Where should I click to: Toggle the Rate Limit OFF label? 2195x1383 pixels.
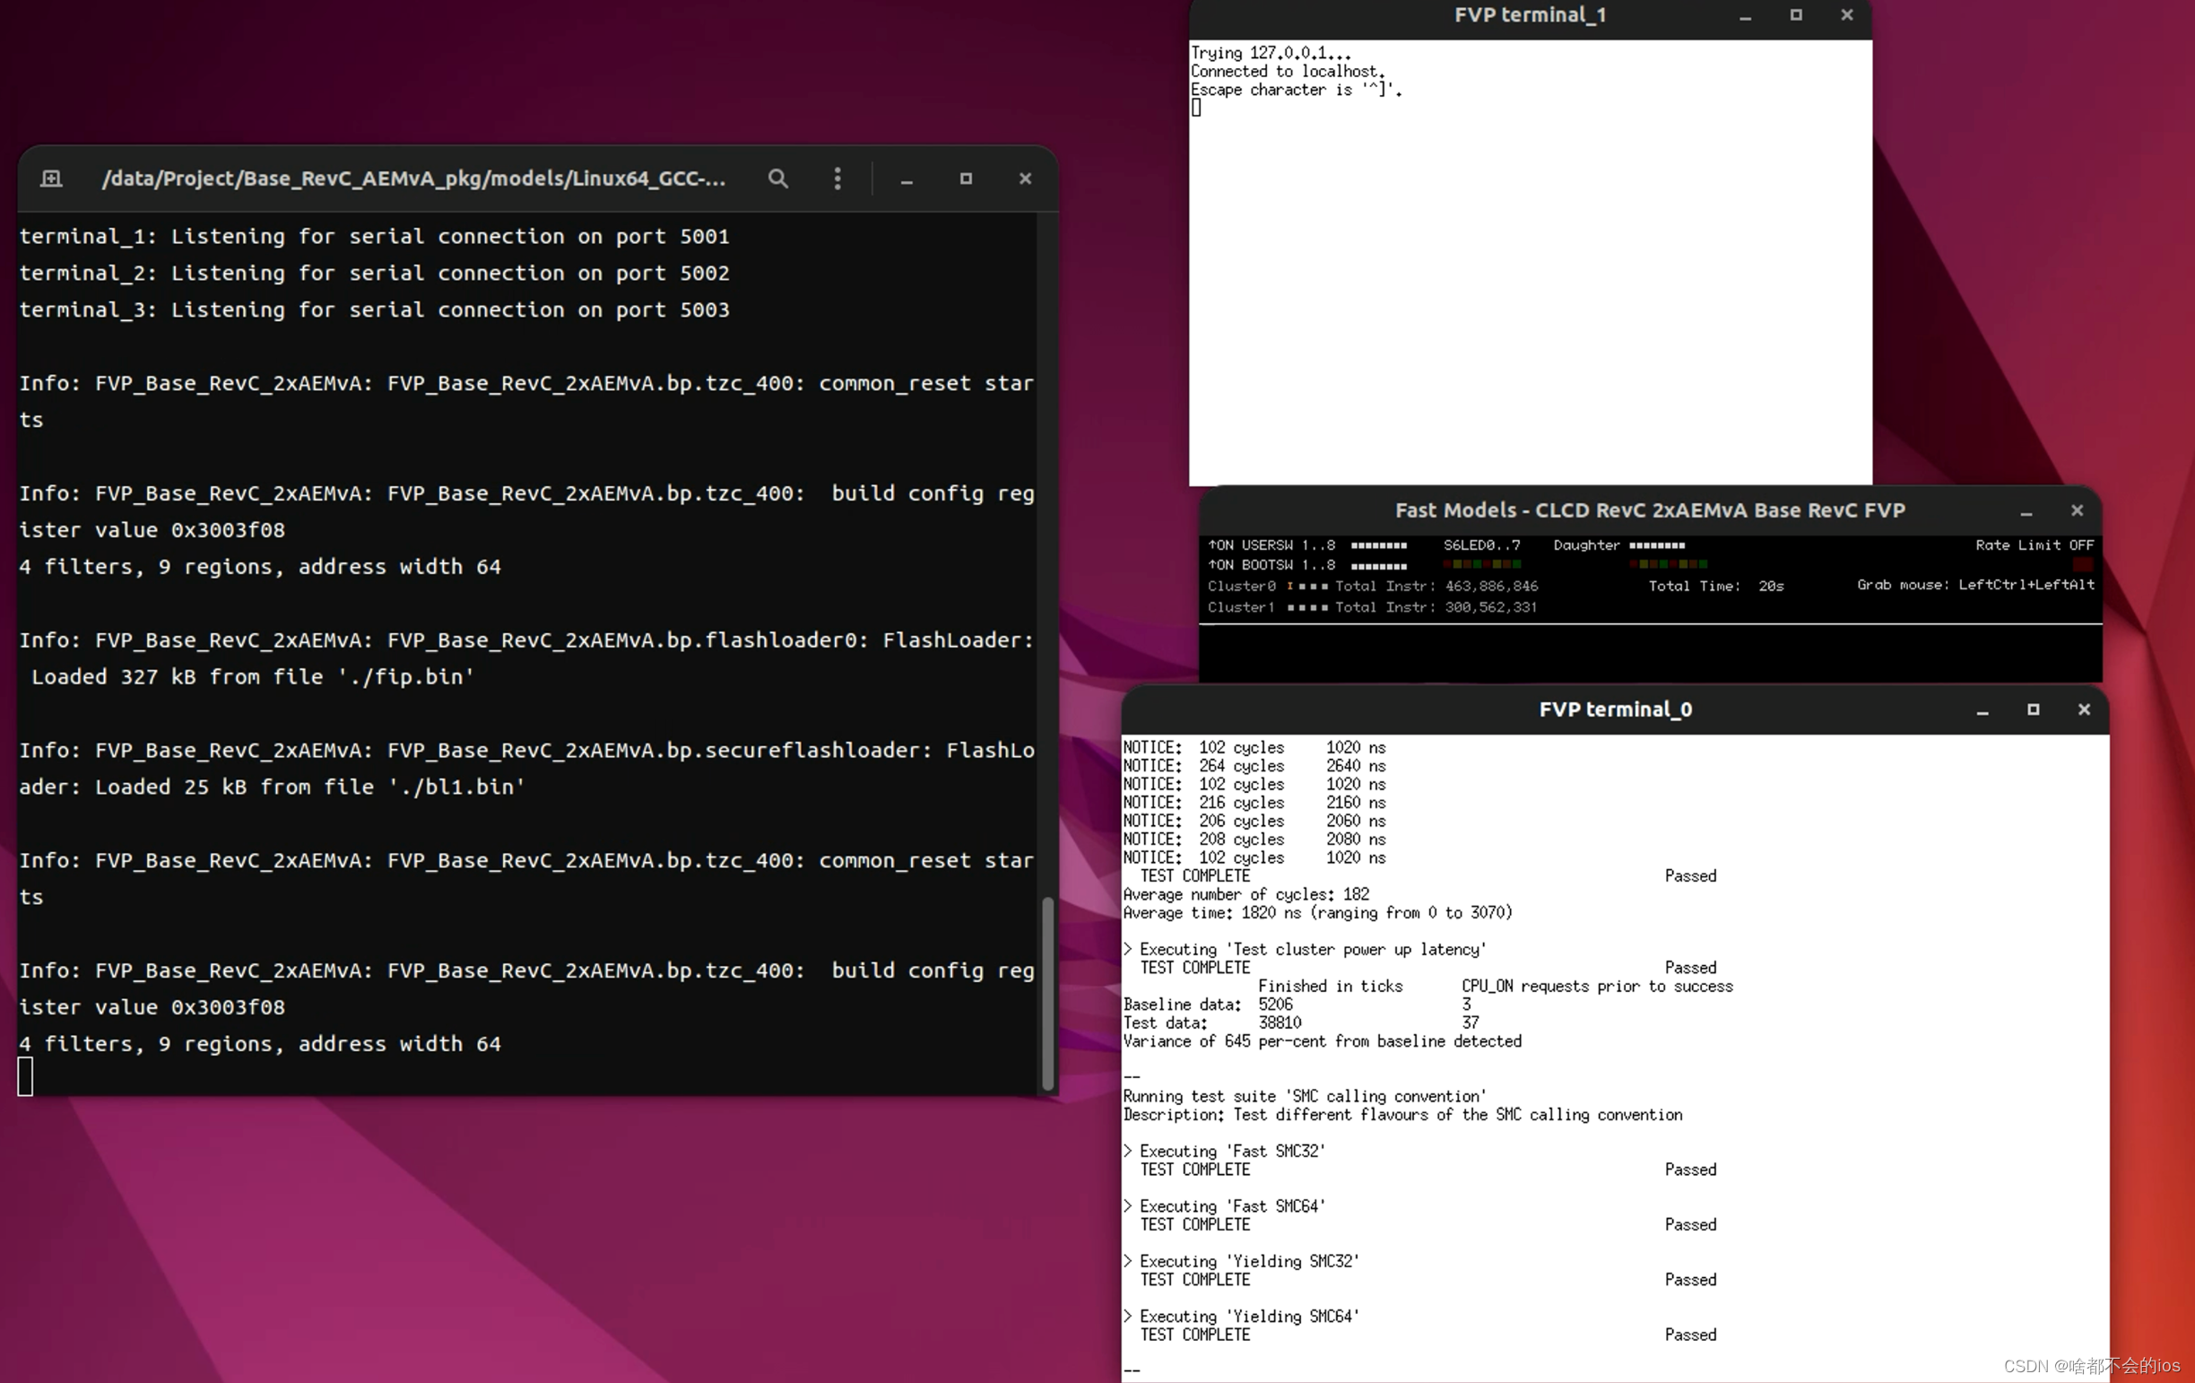2034,545
